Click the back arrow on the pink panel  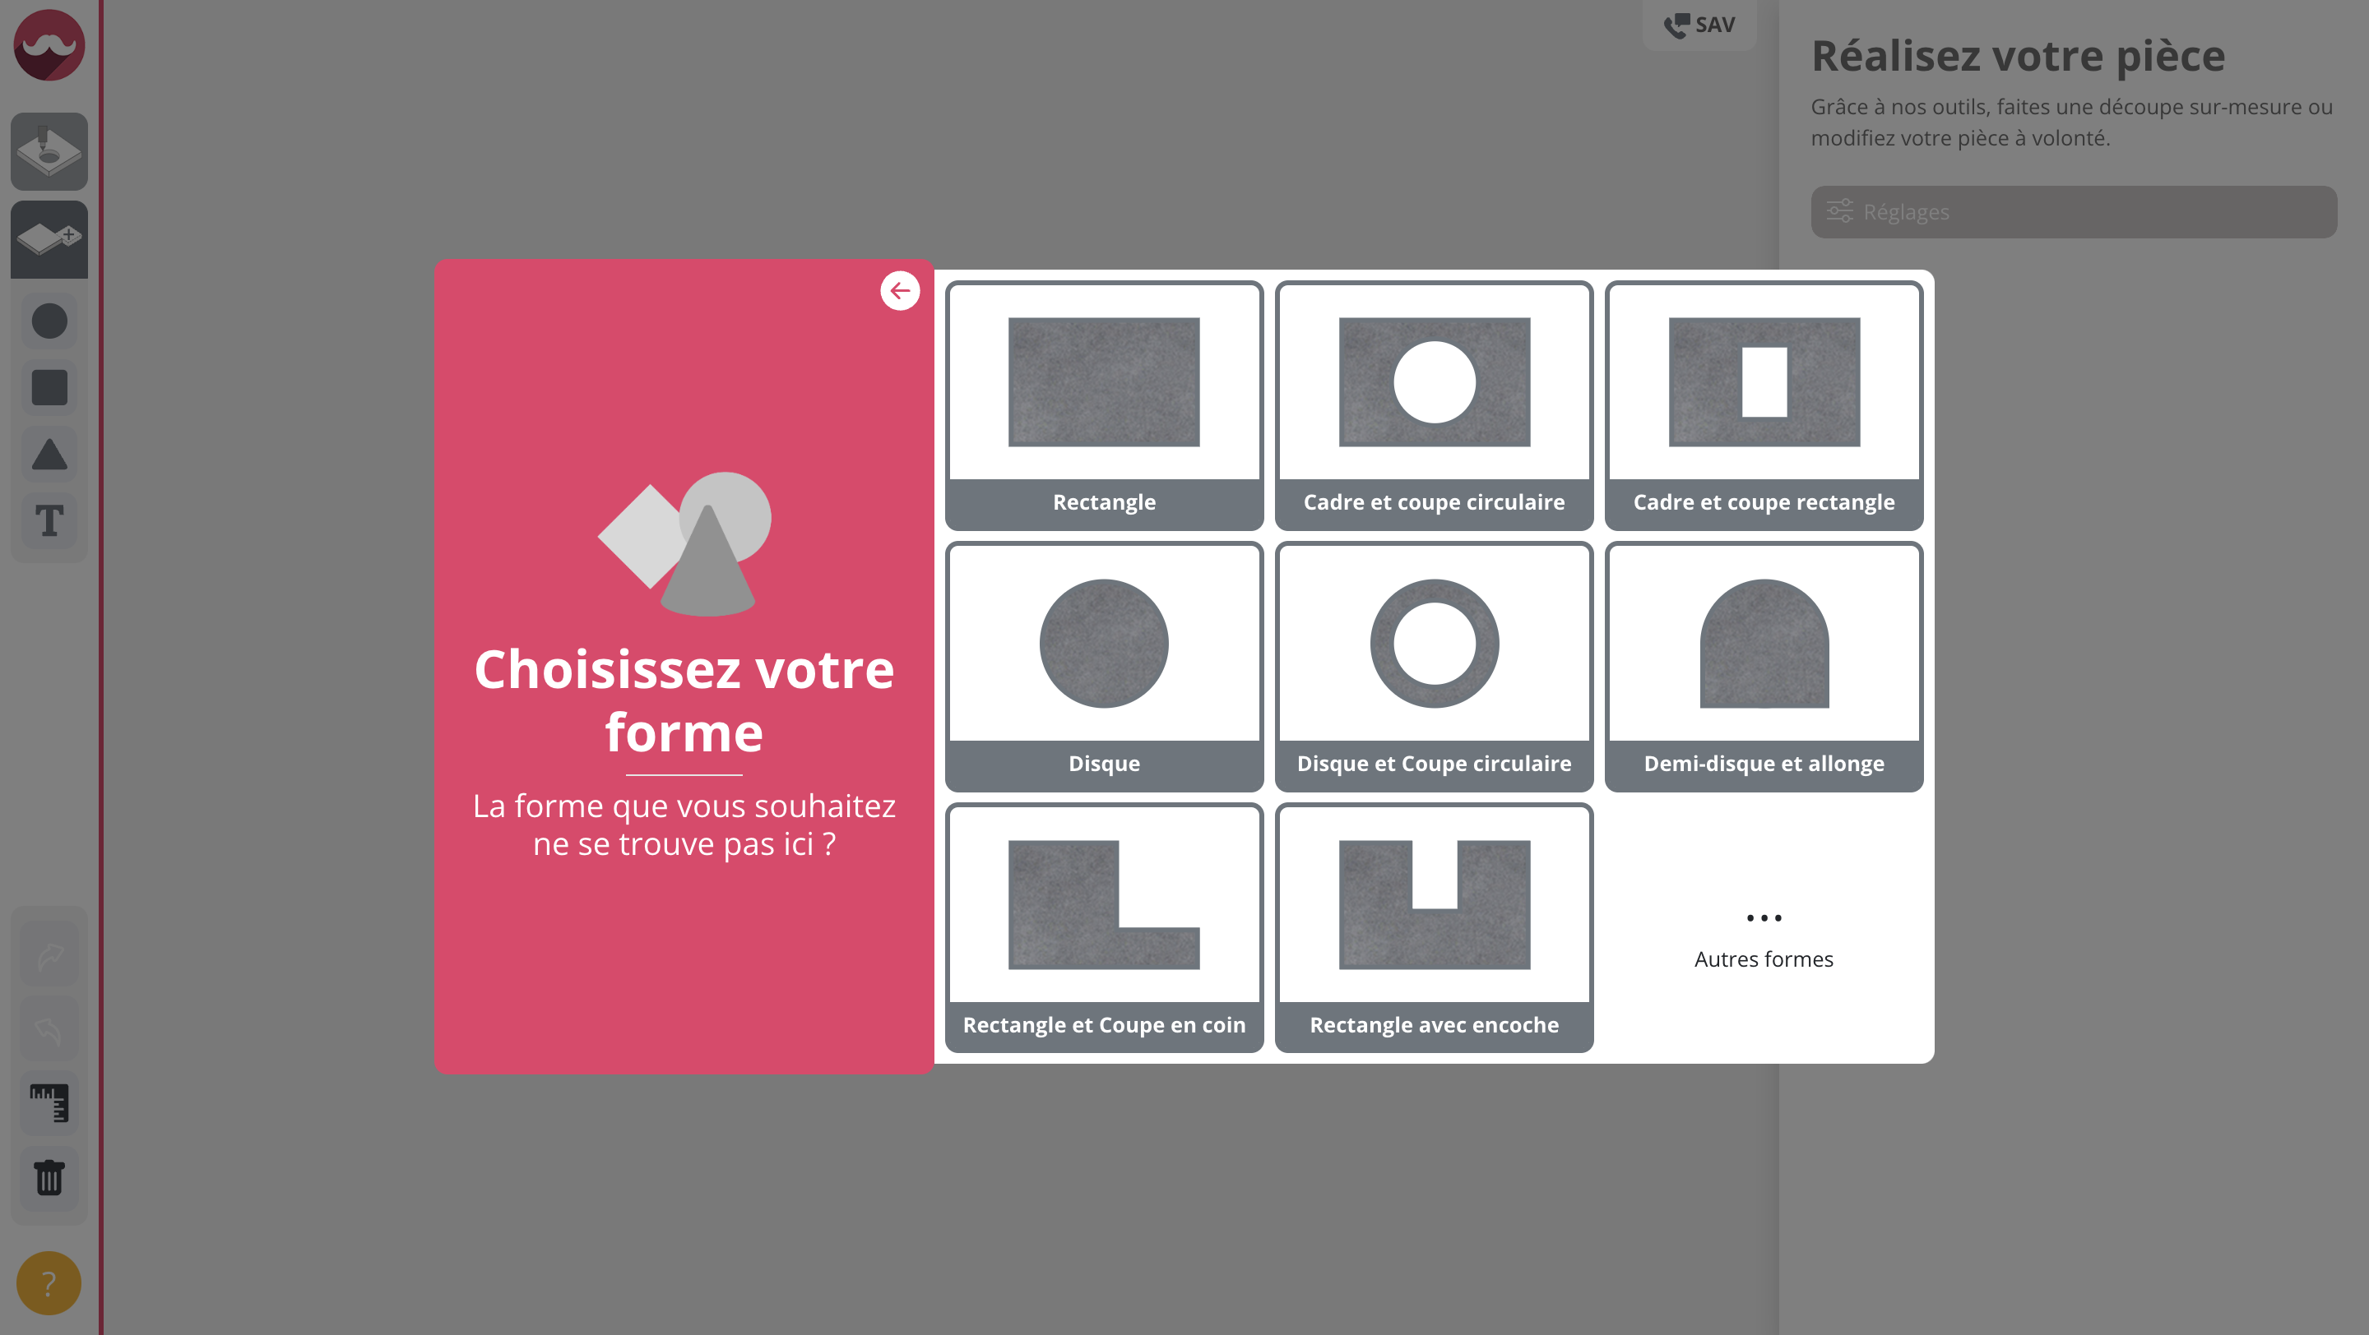pyautogui.click(x=899, y=290)
